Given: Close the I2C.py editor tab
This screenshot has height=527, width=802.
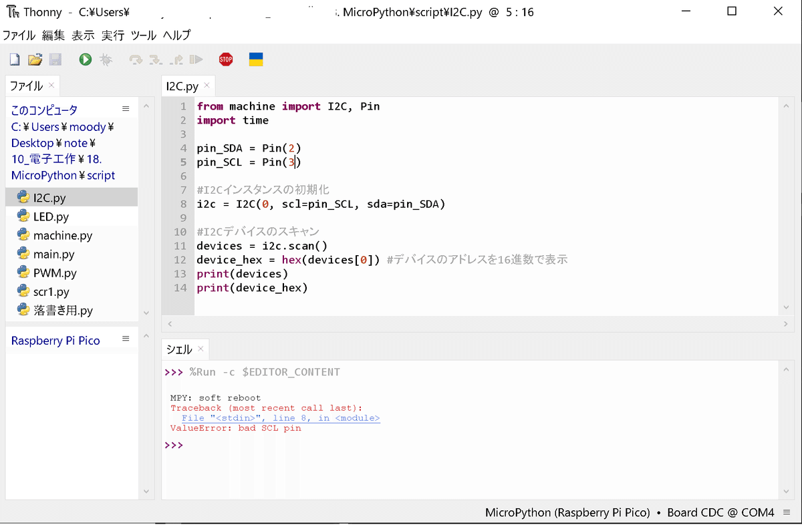Looking at the screenshot, I should tap(207, 85).
